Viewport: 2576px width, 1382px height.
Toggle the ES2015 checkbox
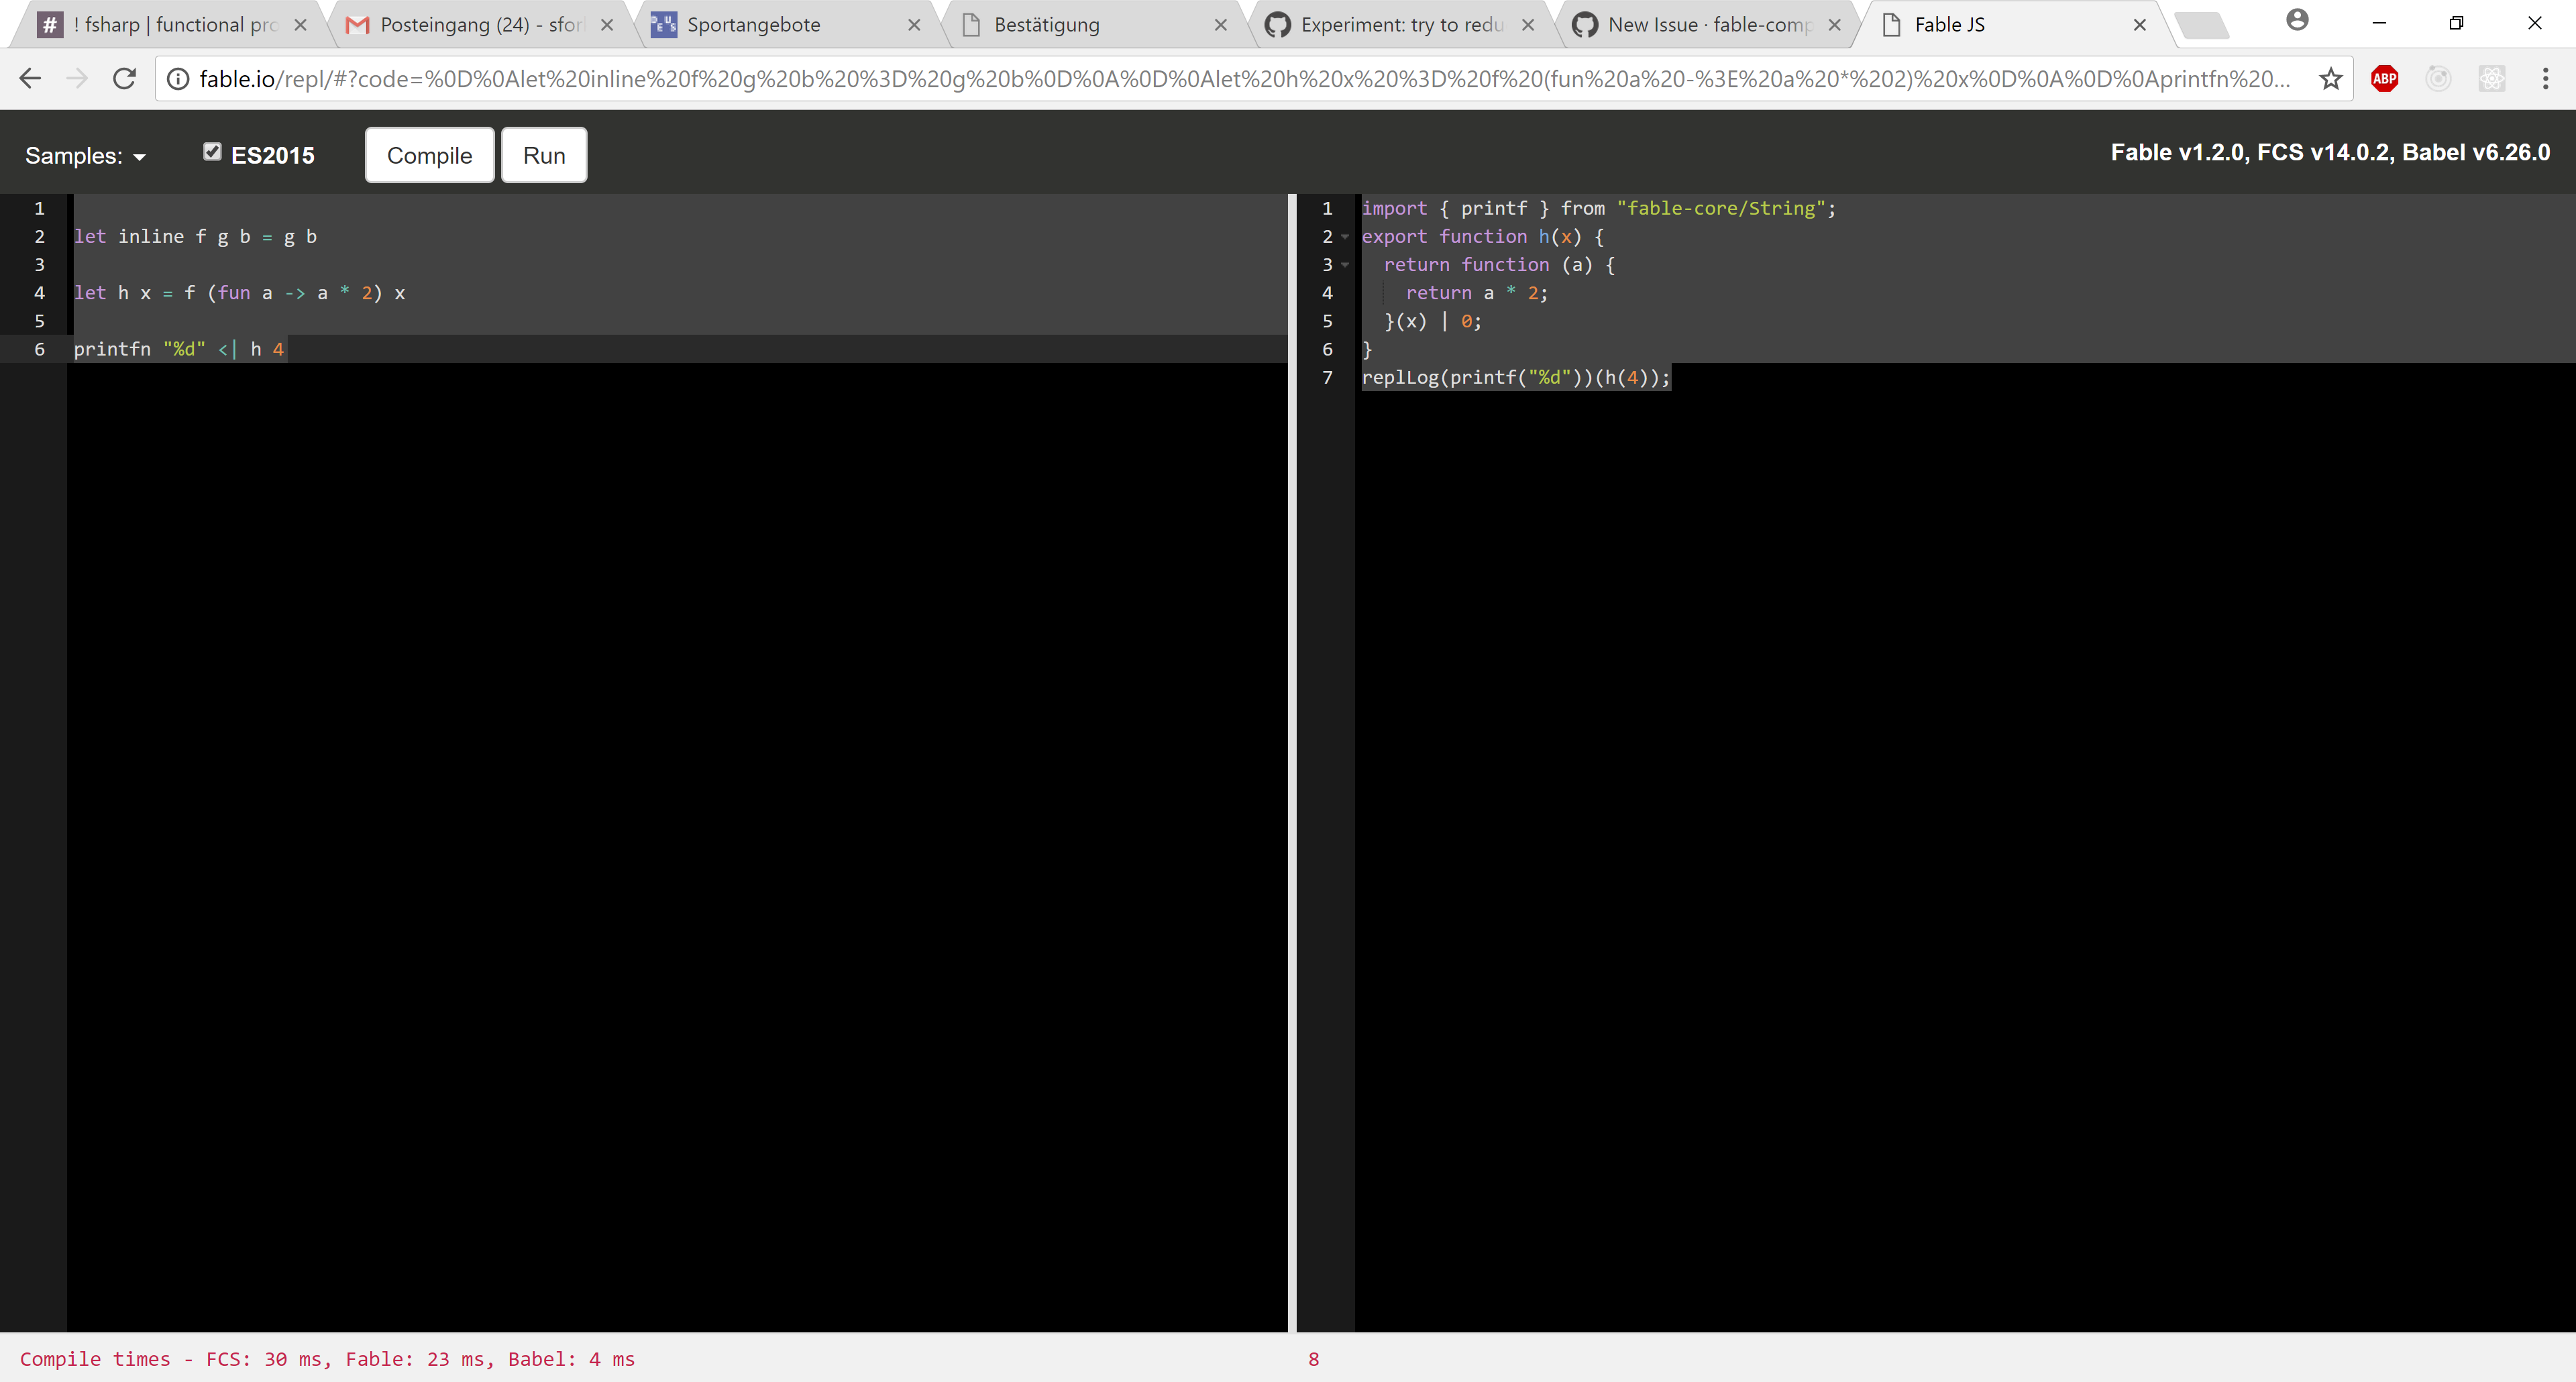(x=212, y=152)
